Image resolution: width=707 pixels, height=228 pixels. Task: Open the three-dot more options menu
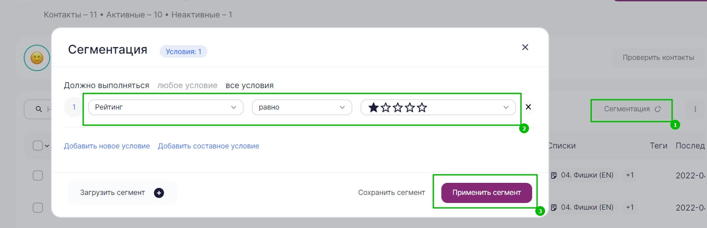(x=695, y=109)
